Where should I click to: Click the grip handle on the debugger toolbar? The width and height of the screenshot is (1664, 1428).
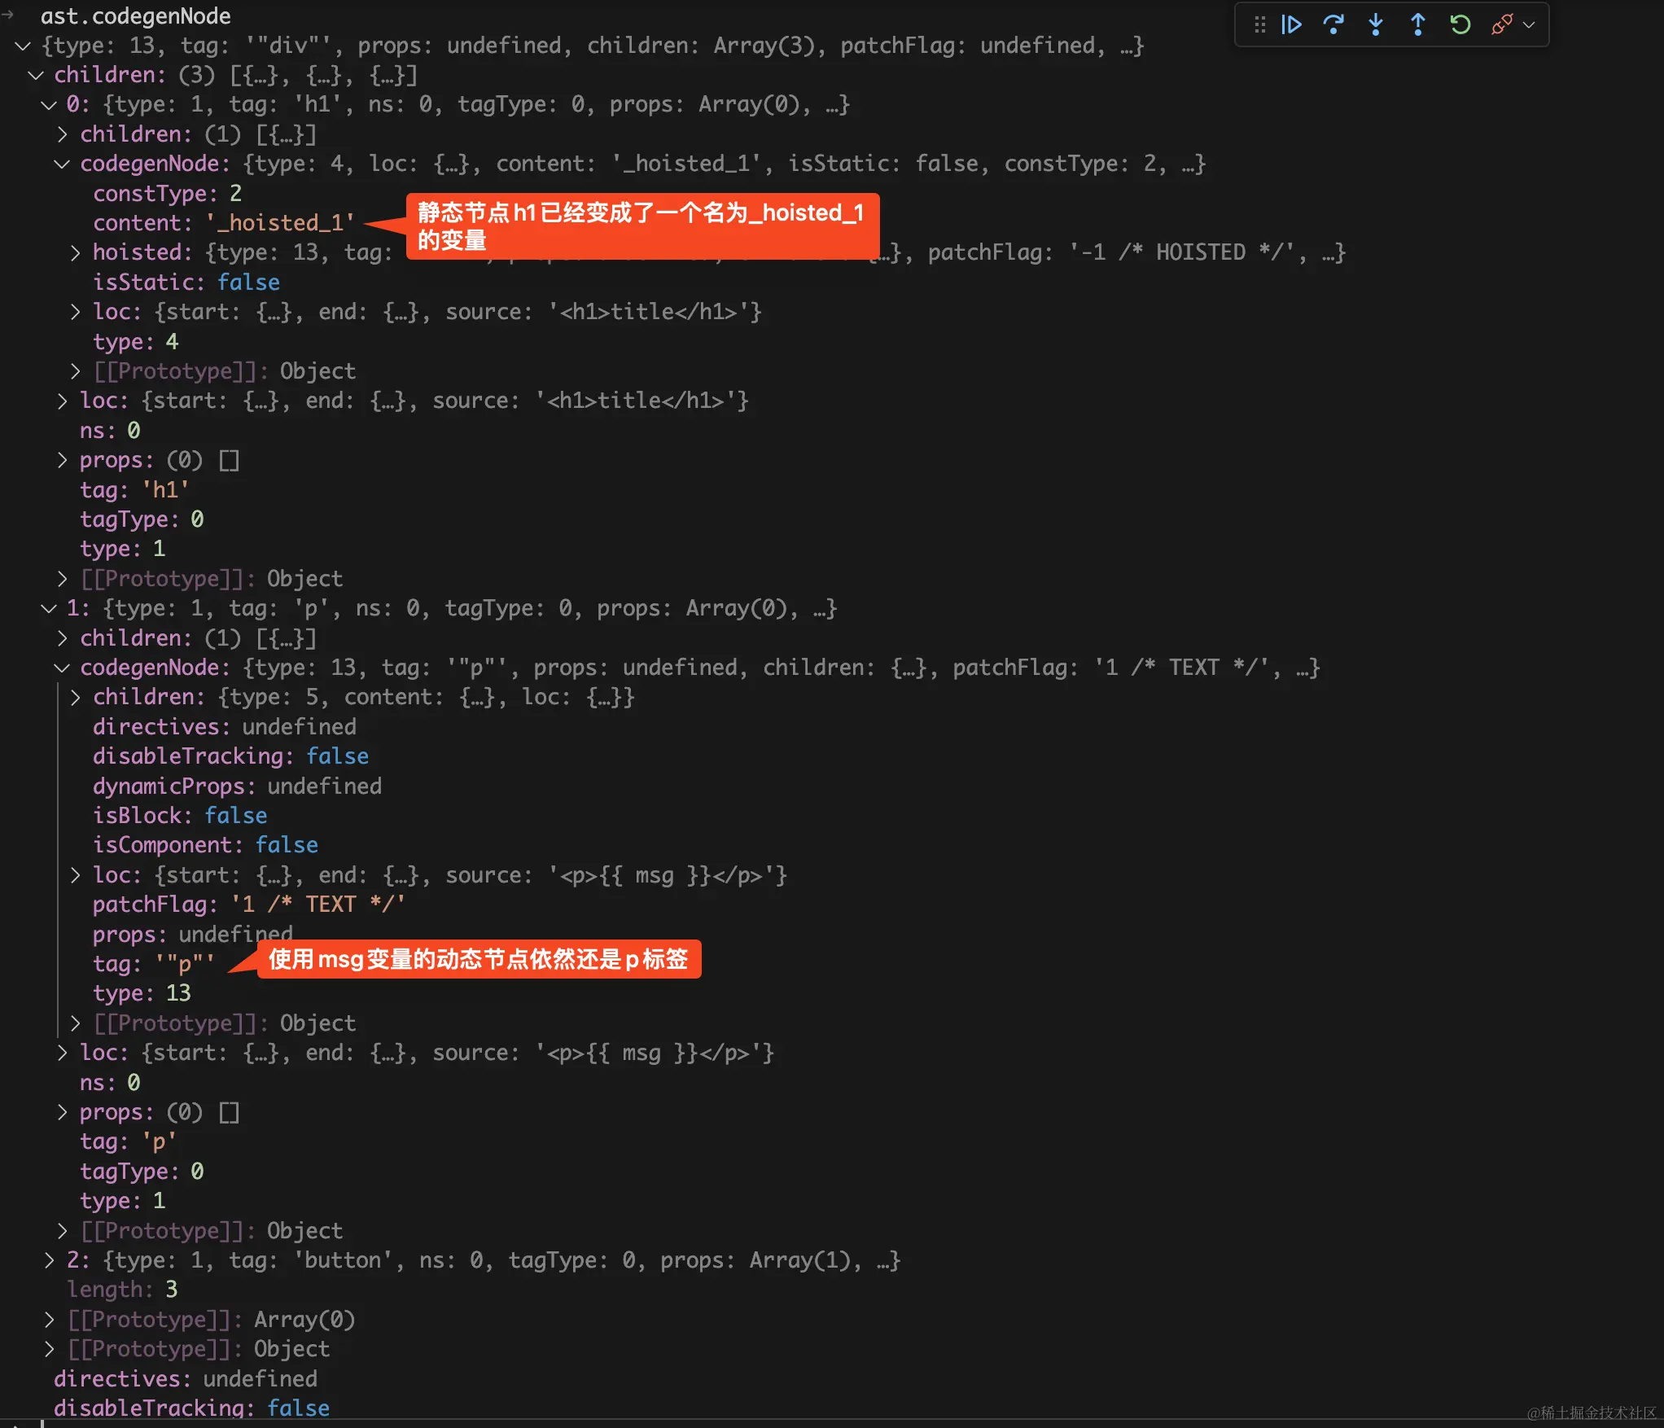(x=1259, y=25)
